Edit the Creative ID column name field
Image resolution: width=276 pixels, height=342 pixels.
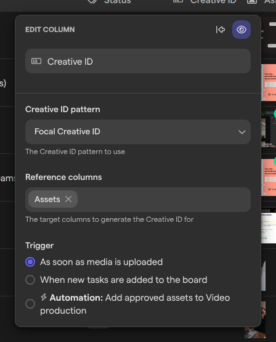(138, 61)
